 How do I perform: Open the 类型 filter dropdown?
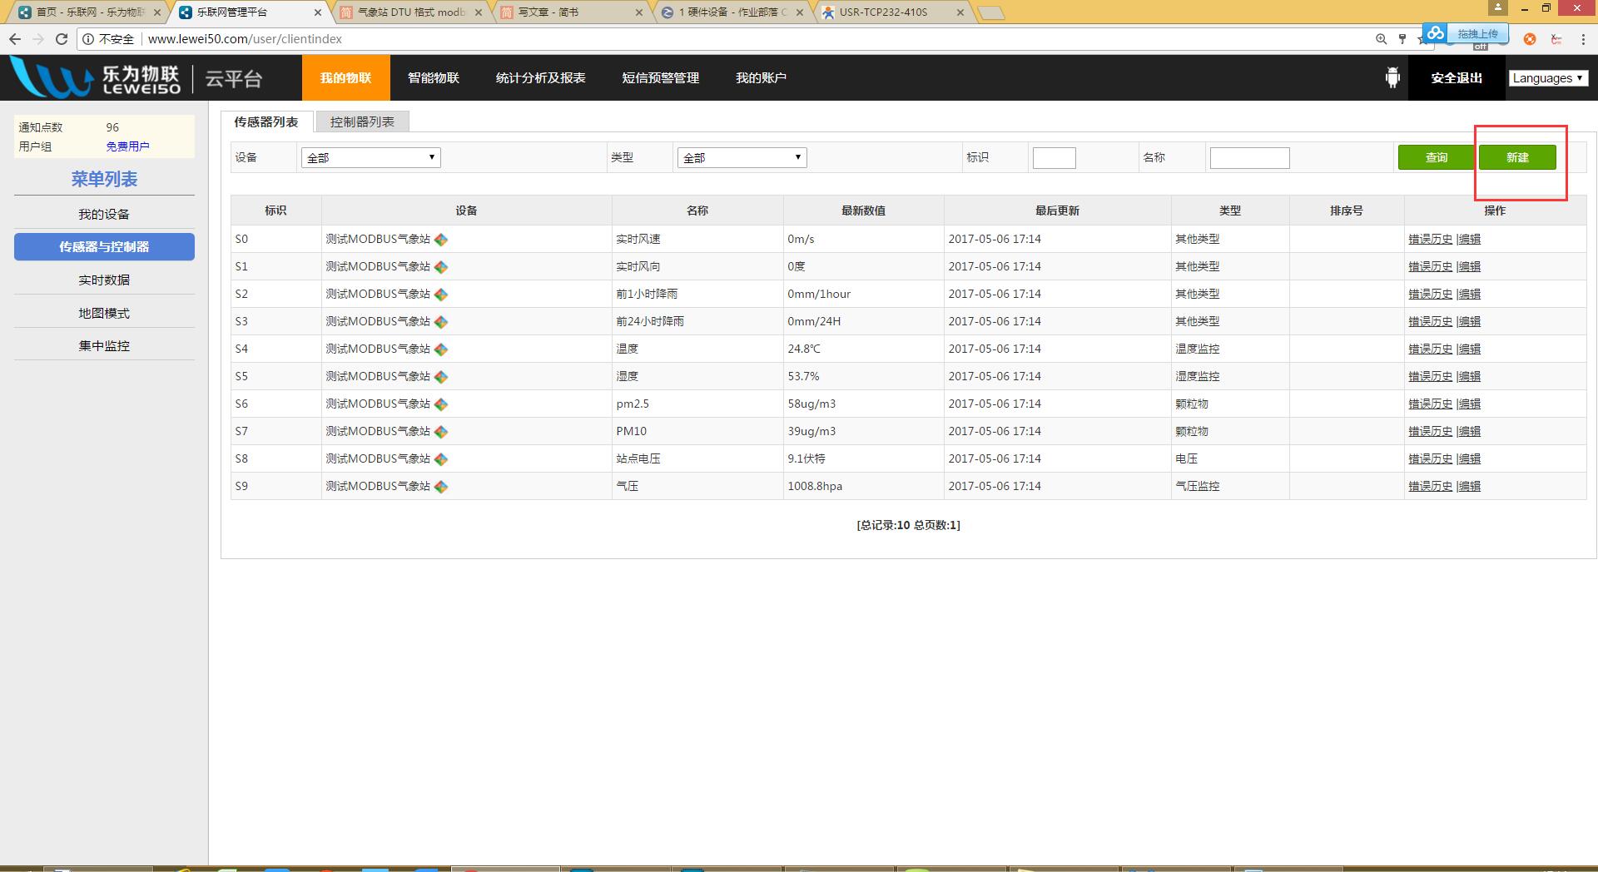pos(742,157)
